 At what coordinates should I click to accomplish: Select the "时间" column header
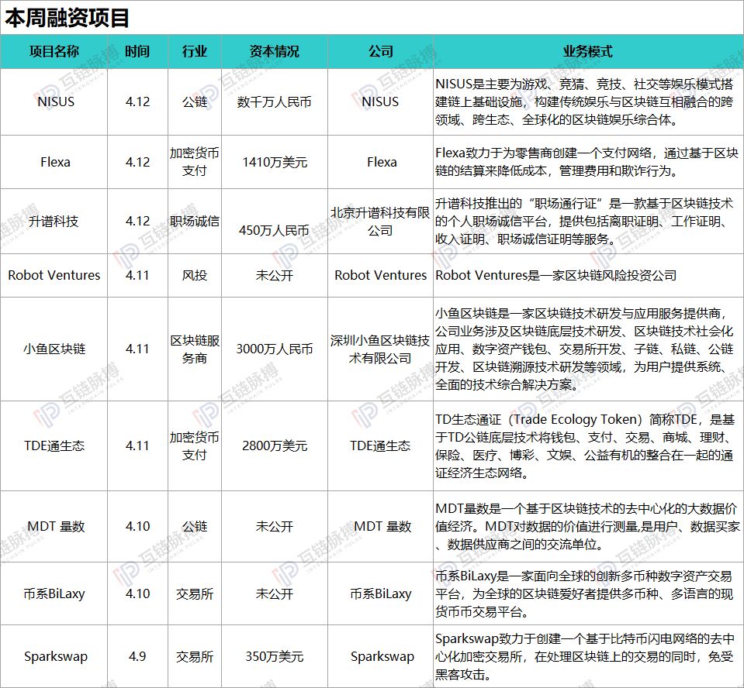[137, 51]
